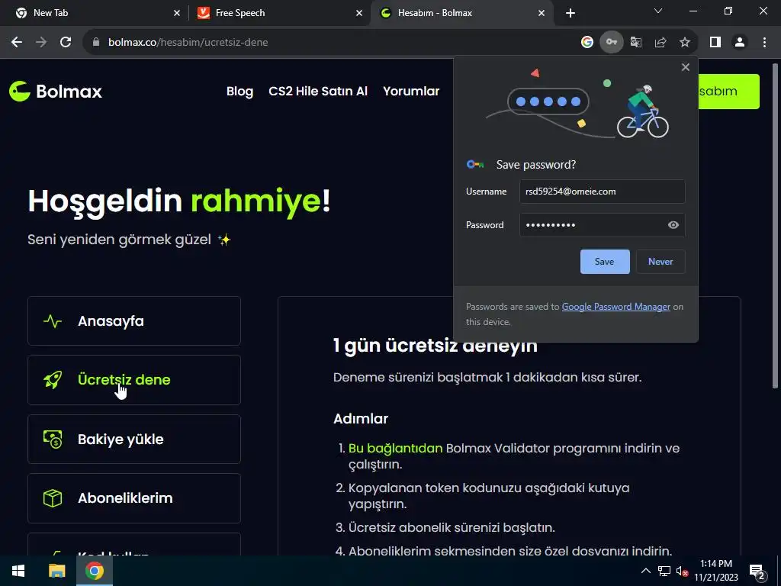Click the Bolmax logo
Viewport: 781px width, 586px height.
click(x=55, y=92)
